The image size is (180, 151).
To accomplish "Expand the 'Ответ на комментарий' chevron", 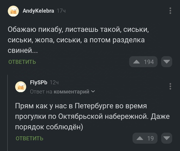I will coord(93,92).
